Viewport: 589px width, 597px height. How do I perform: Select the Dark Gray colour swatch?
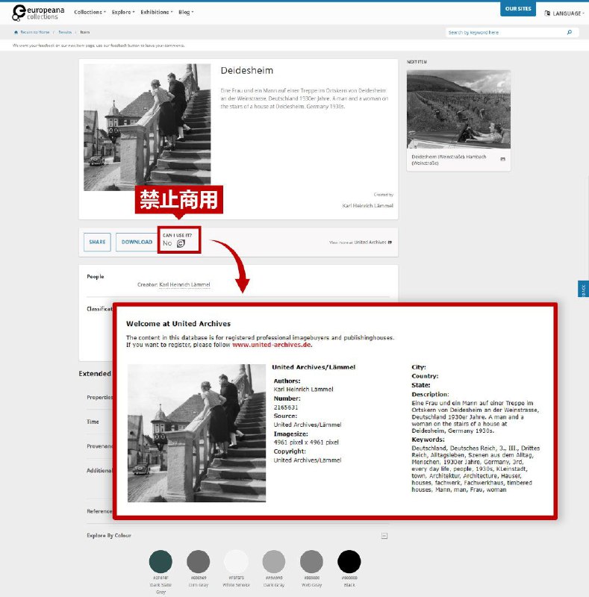(x=273, y=562)
